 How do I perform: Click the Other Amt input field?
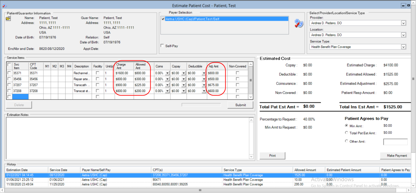point(395,142)
